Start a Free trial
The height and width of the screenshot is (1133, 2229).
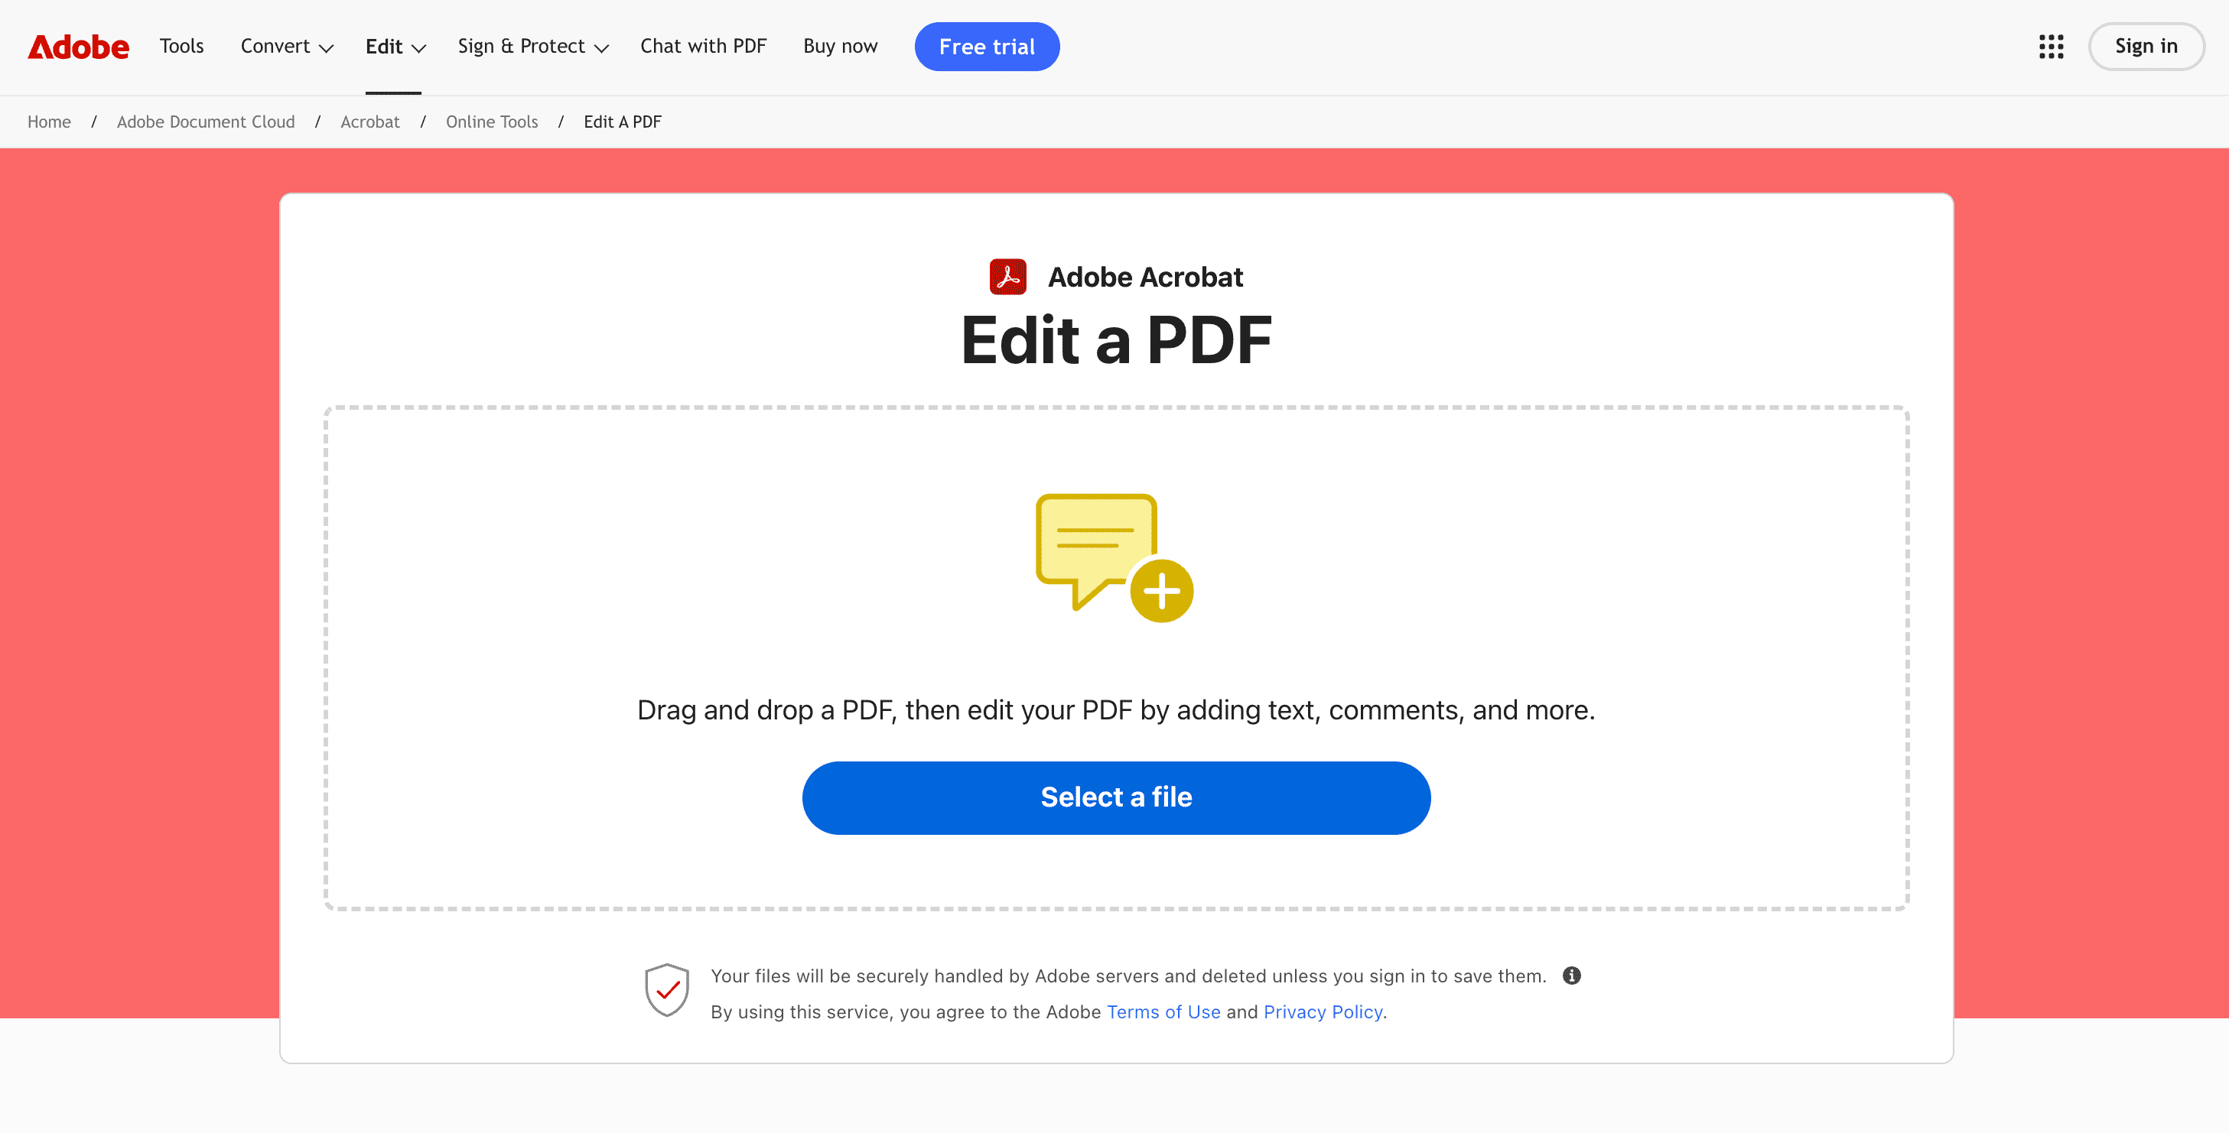tap(987, 46)
